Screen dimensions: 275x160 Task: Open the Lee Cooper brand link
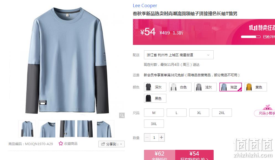[x=145, y=6]
